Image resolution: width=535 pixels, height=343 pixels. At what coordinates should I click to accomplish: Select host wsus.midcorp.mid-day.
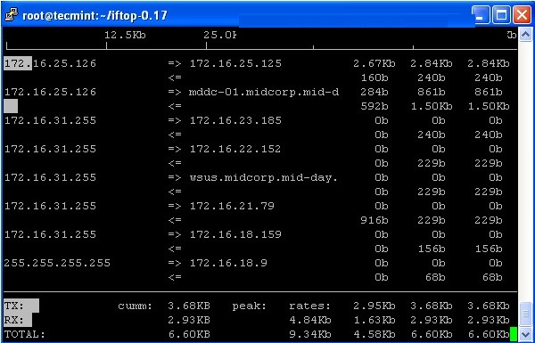coord(263,177)
